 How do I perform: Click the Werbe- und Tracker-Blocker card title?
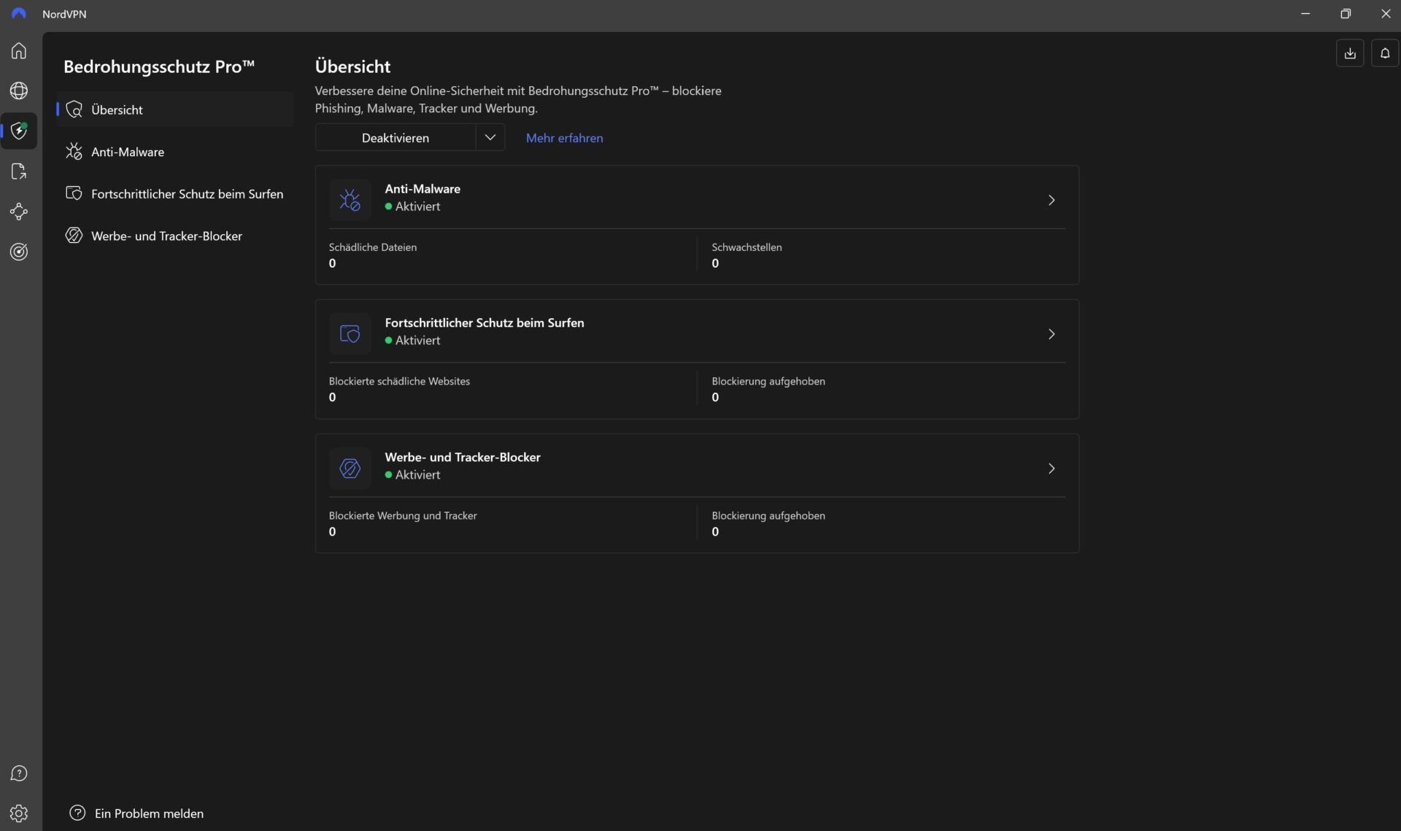pos(463,457)
